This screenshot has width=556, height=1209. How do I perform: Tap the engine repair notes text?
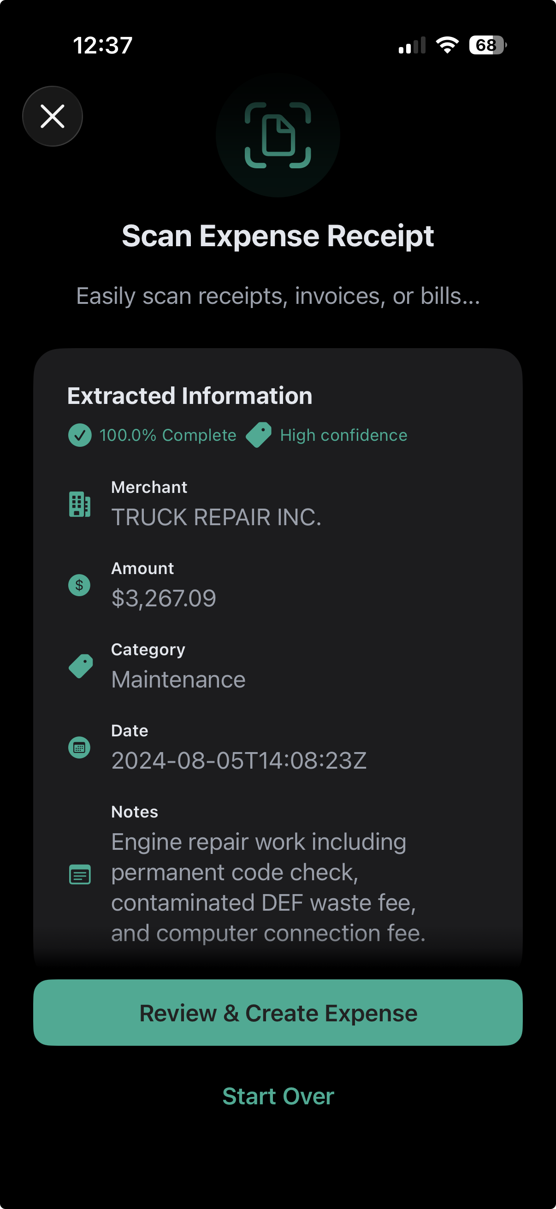point(268,887)
